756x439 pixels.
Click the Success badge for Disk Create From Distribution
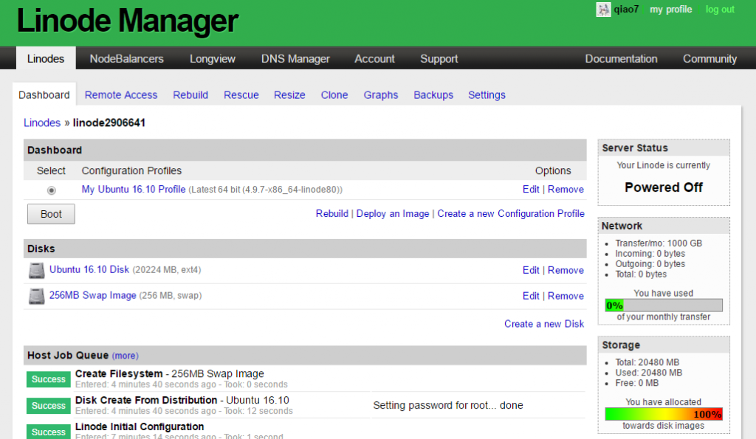[x=48, y=406]
